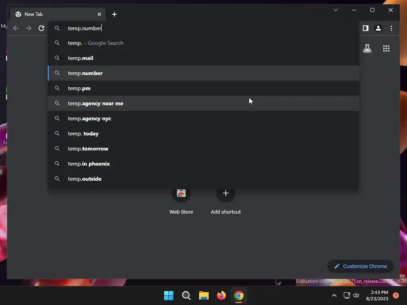This screenshot has height=305, width=407.
Task: Choose the temp.mail suggestion
Action: pyautogui.click(x=204, y=58)
